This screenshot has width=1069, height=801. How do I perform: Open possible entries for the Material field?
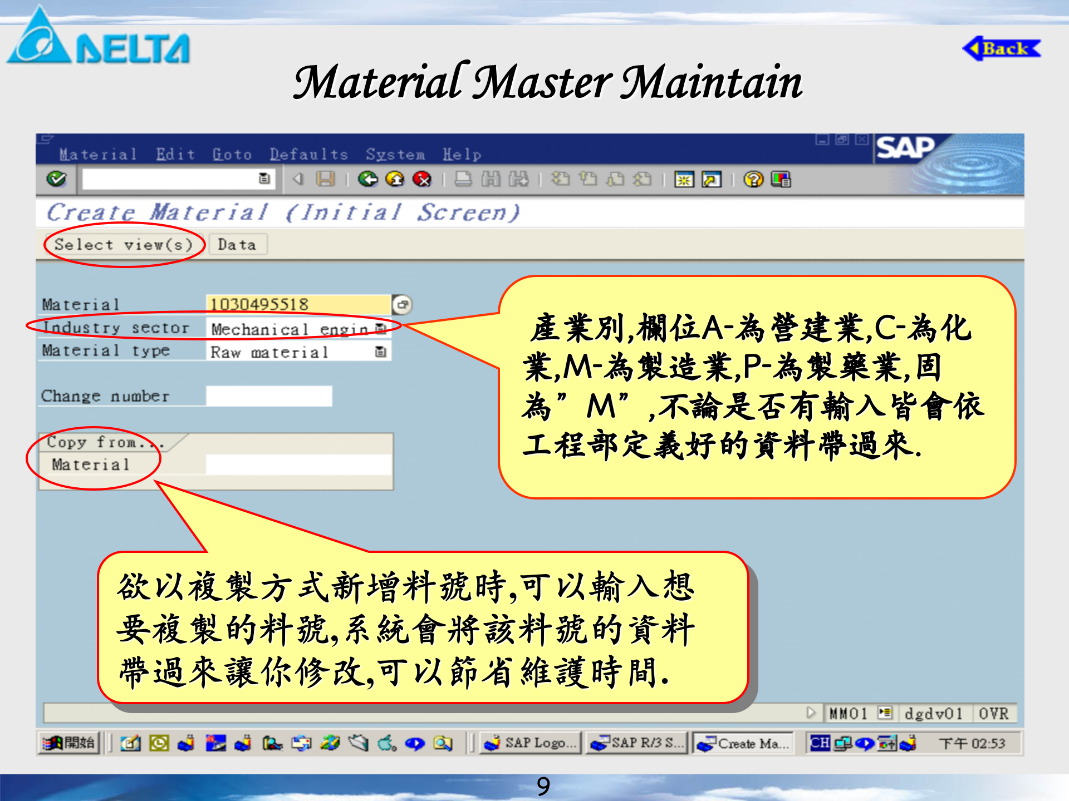tap(403, 305)
